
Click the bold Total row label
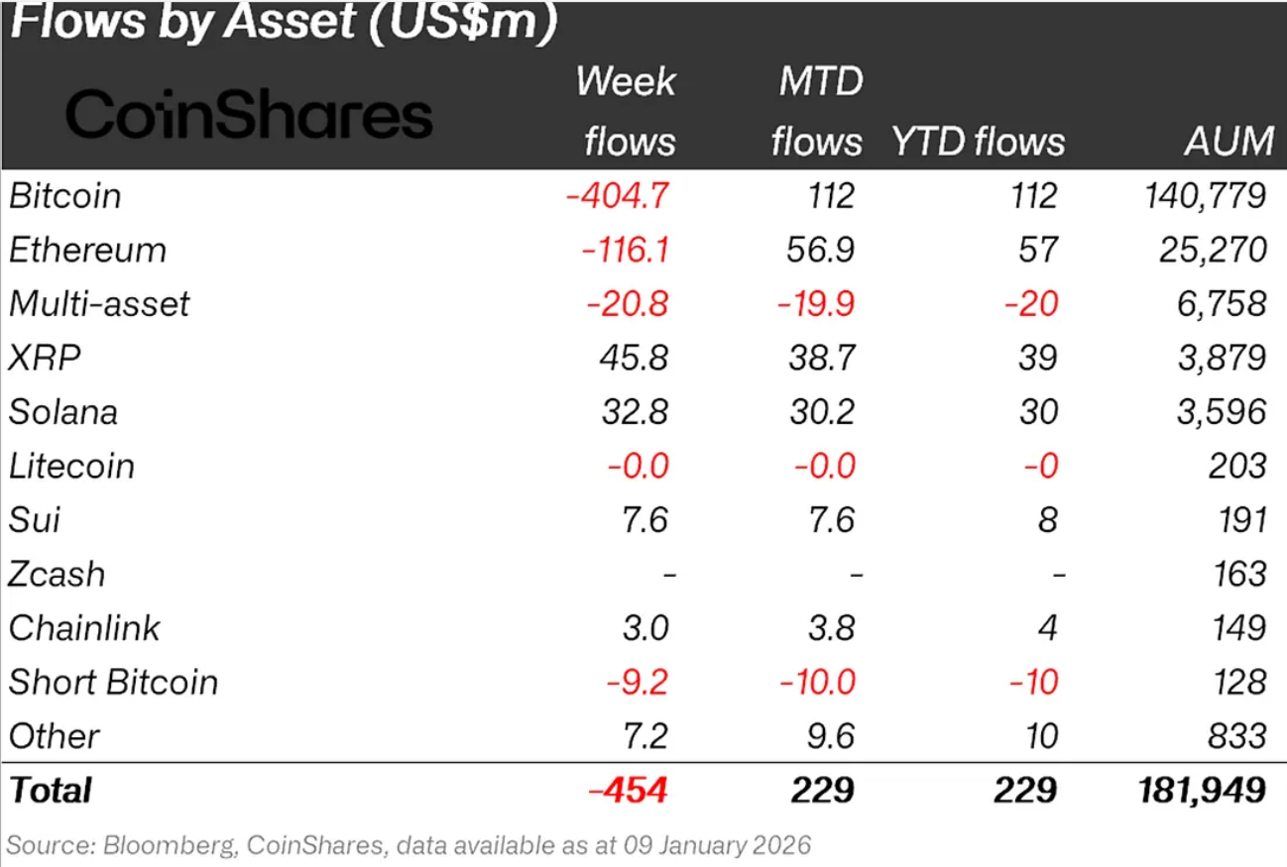pyautogui.click(x=51, y=790)
